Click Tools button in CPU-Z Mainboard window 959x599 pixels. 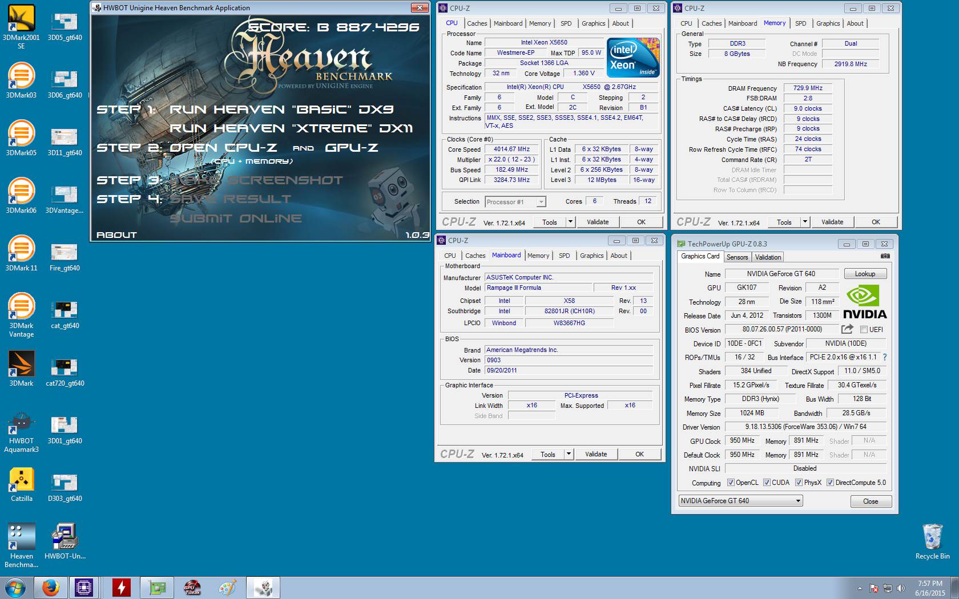tap(547, 454)
